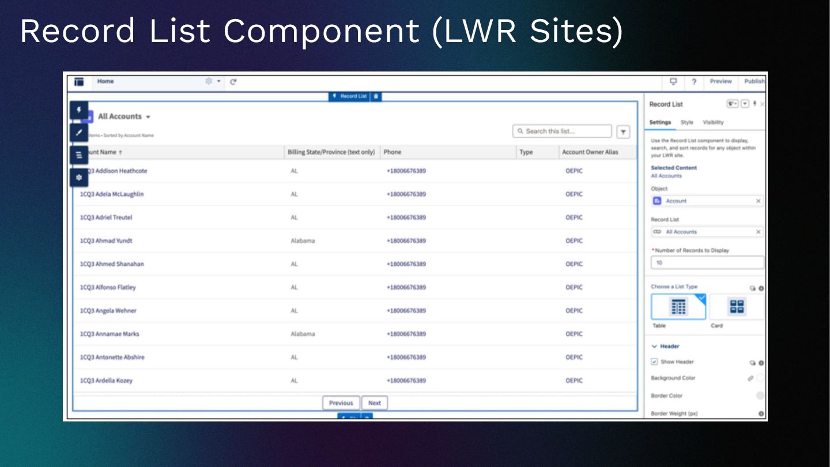Open the filter icon beside the search box

(x=623, y=132)
